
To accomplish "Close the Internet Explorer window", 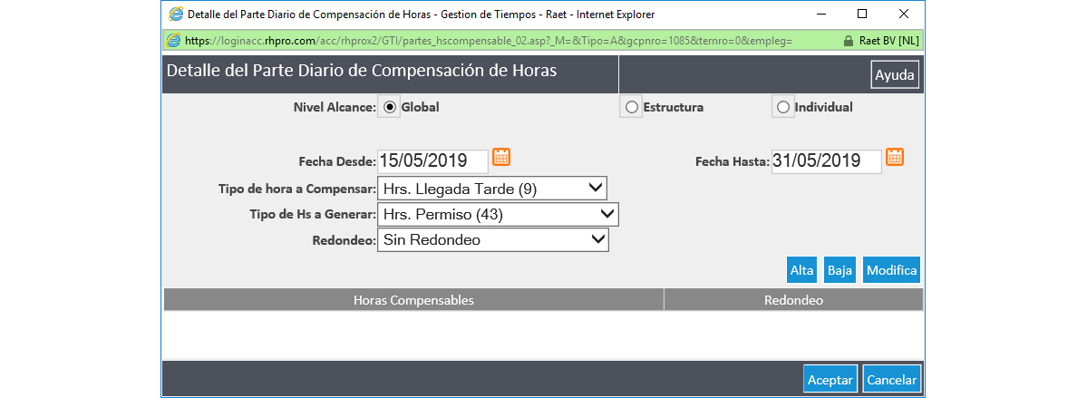I will click(903, 14).
